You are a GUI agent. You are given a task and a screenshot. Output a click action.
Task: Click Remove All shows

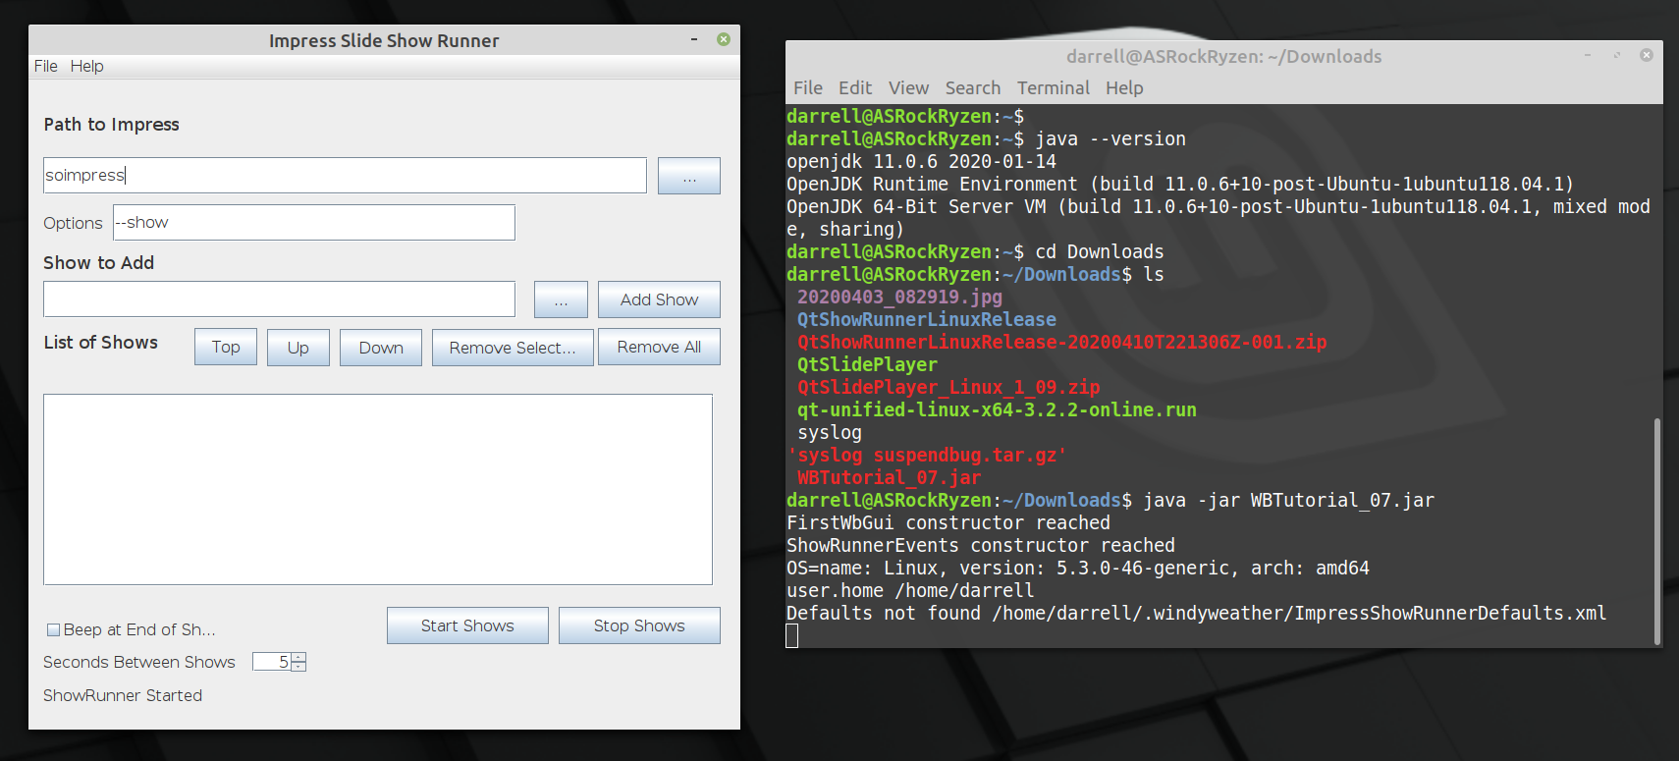(x=659, y=347)
